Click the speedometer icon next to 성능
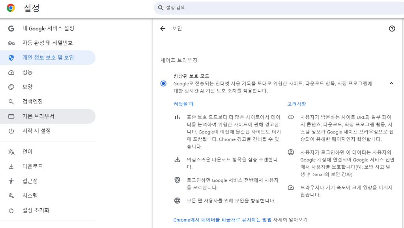404x228 pixels. (x=11, y=72)
